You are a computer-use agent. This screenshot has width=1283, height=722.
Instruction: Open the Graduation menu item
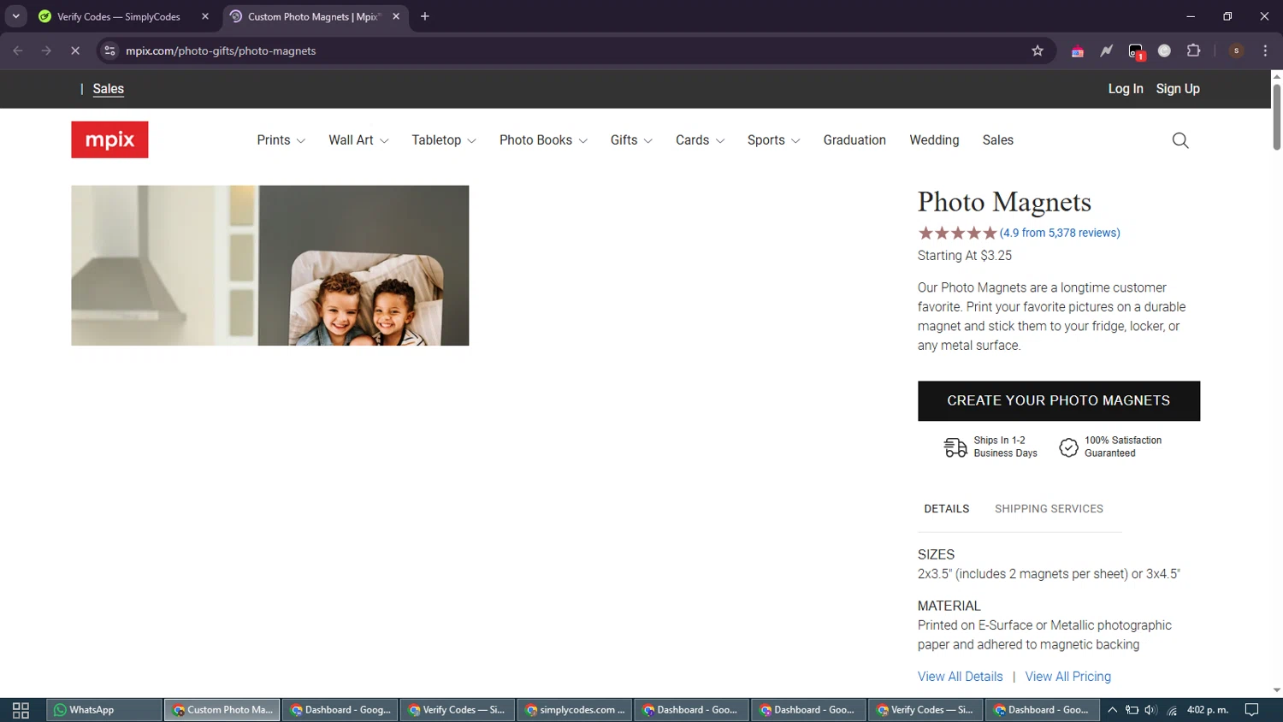[x=854, y=140]
